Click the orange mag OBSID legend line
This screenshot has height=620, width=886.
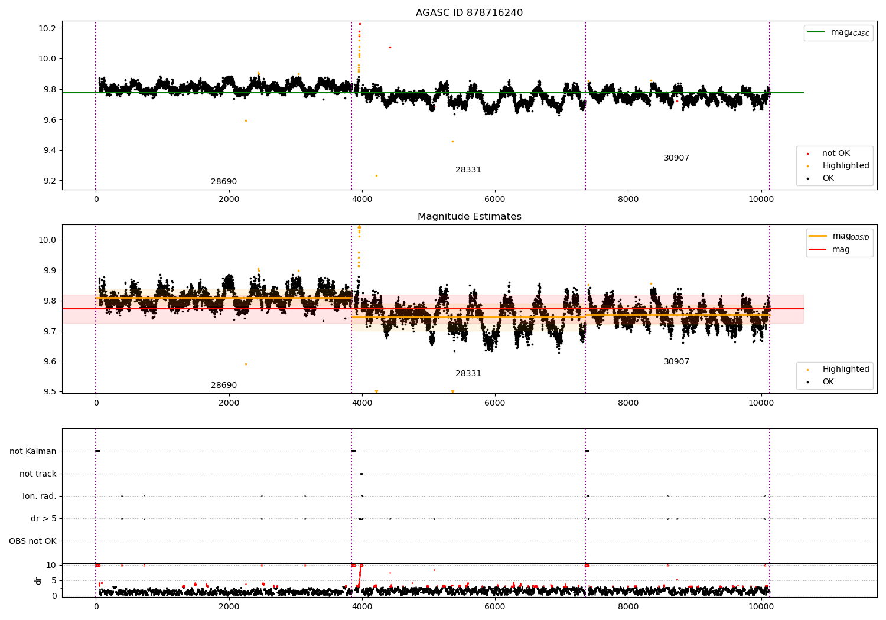pyautogui.click(x=817, y=236)
